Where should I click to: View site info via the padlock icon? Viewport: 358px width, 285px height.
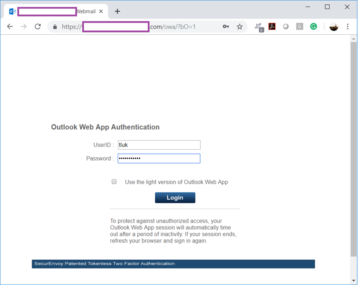[55, 27]
